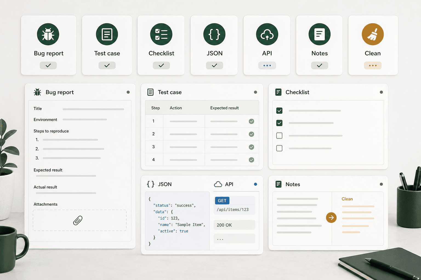Click the API cloud upload round icon
Screen dimensions: 421x280
[x=267, y=34]
